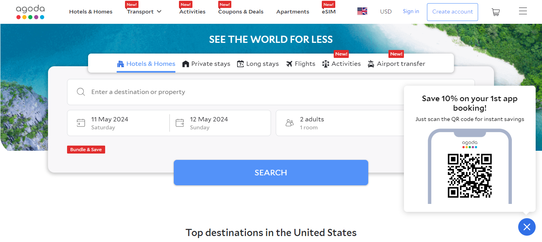542x242 pixels.
Task: Click the agoda logo in header
Action: click(30, 12)
